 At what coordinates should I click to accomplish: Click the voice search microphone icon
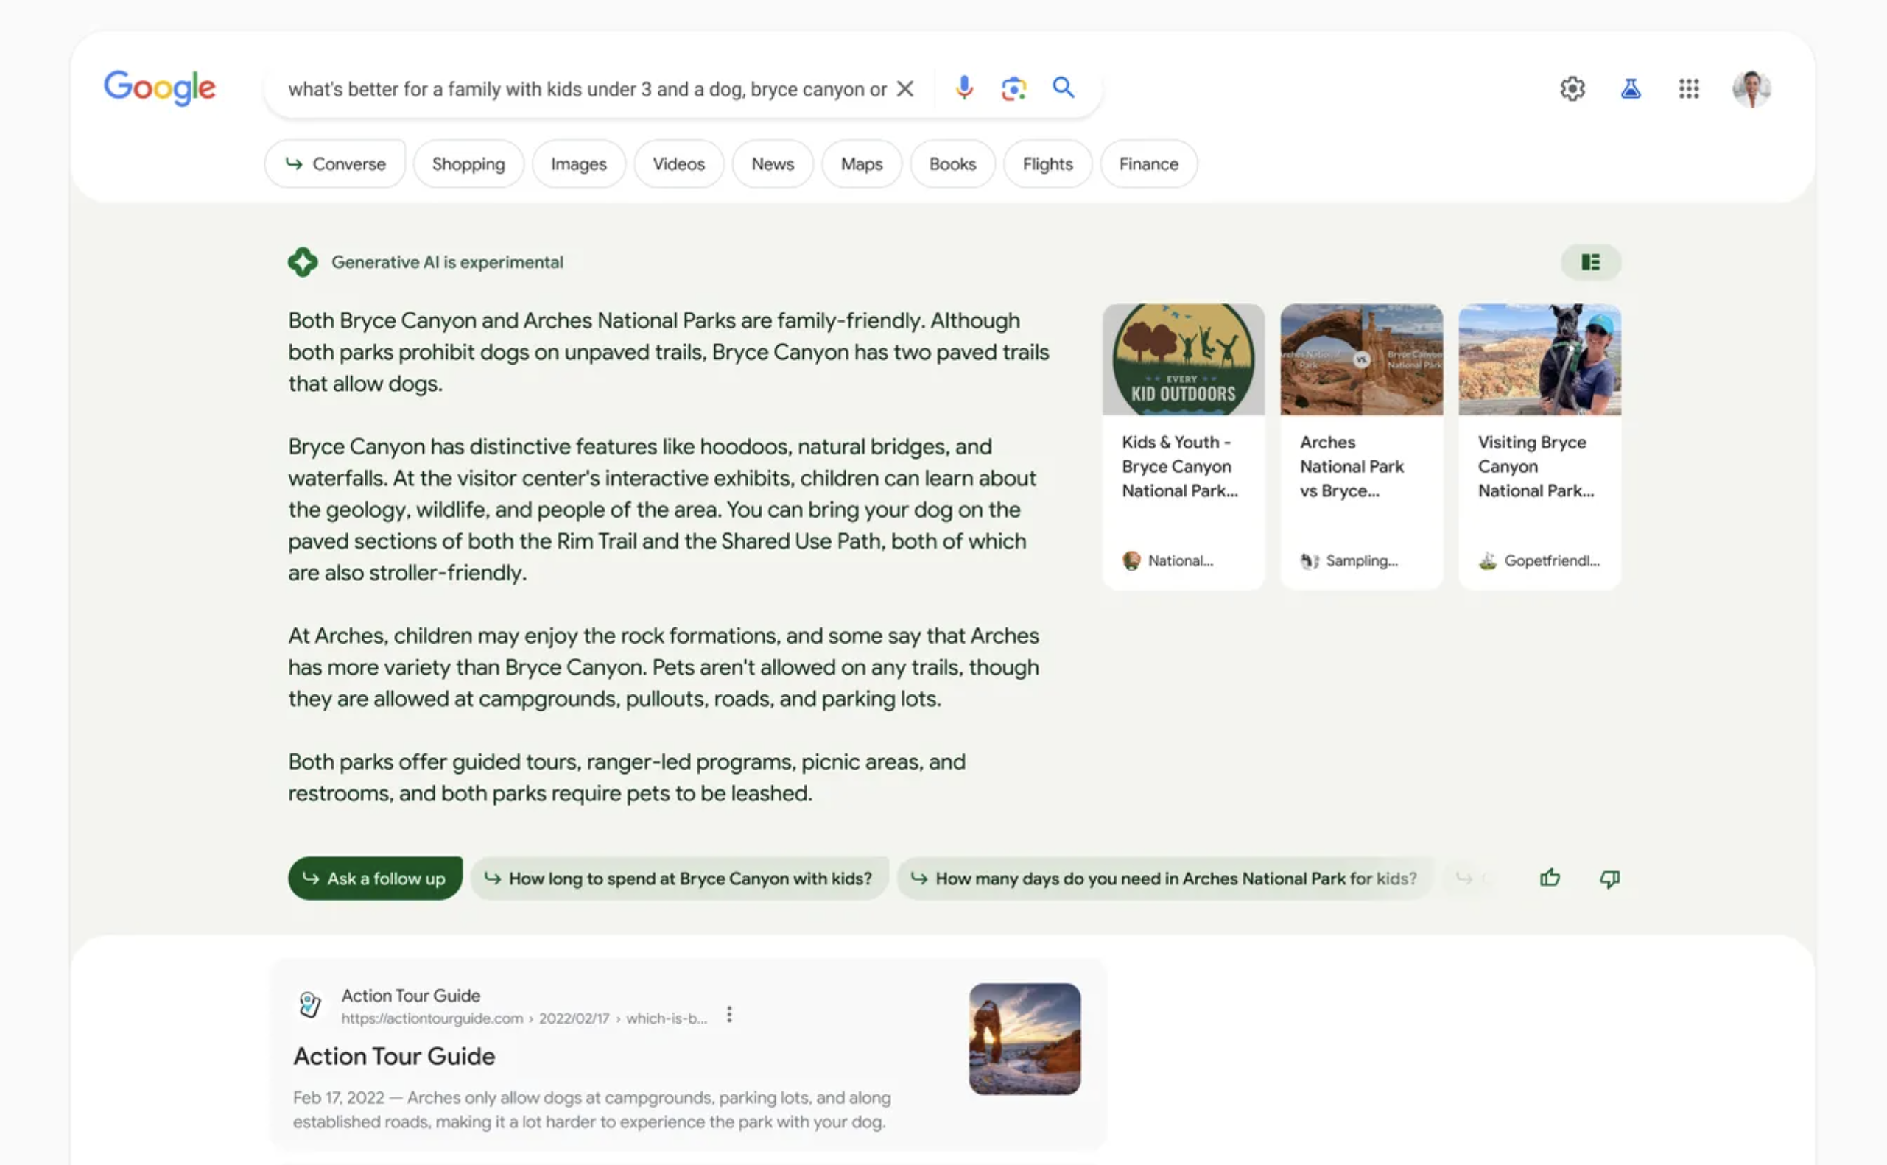[963, 88]
